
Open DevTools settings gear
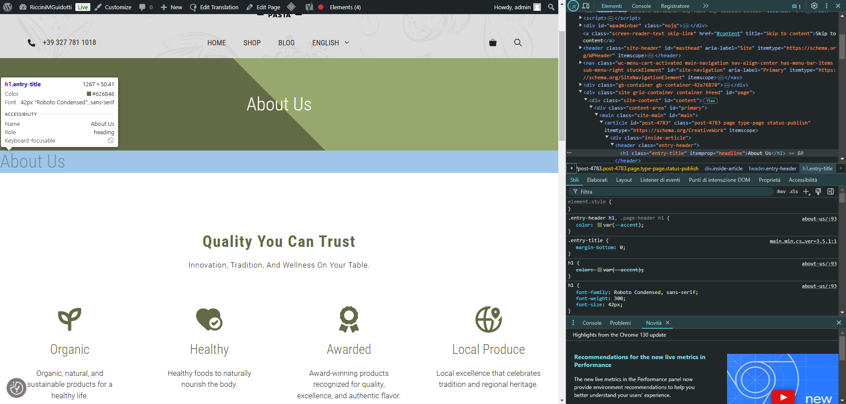(x=814, y=6)
